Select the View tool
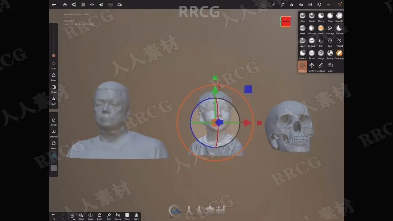The image size is (393, 221). pos(330,67)
